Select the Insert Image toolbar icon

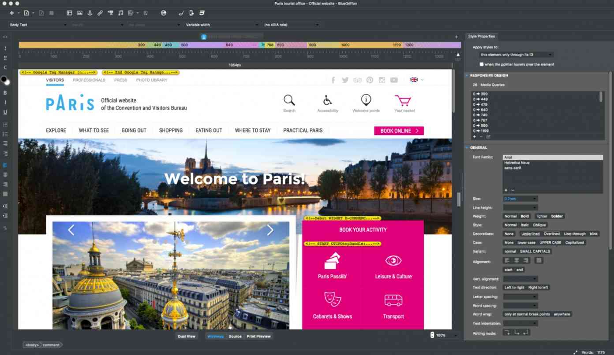[x=80, y=13]
